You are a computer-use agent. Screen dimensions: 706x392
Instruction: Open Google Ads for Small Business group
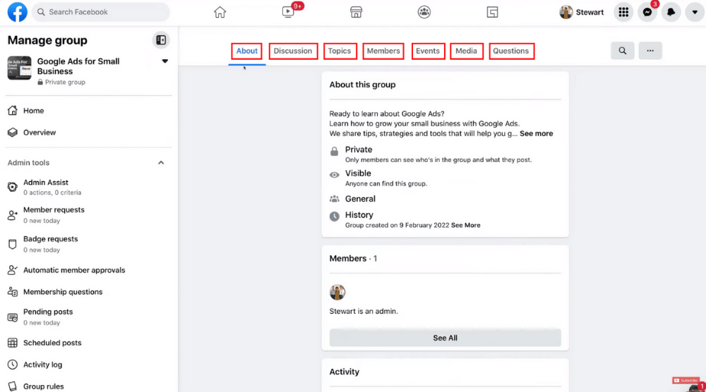pos(78,66)
